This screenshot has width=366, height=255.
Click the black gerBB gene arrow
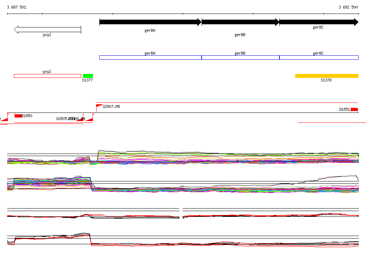[x=241, y=22]
